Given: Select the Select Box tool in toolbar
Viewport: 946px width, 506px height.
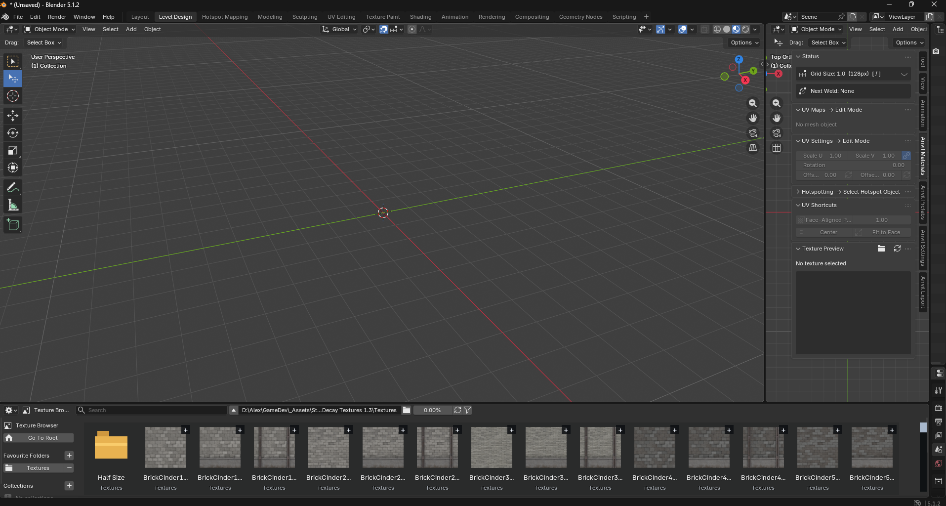Looking at the screenshot, I should pyautogui.click(x=13, y=61).
